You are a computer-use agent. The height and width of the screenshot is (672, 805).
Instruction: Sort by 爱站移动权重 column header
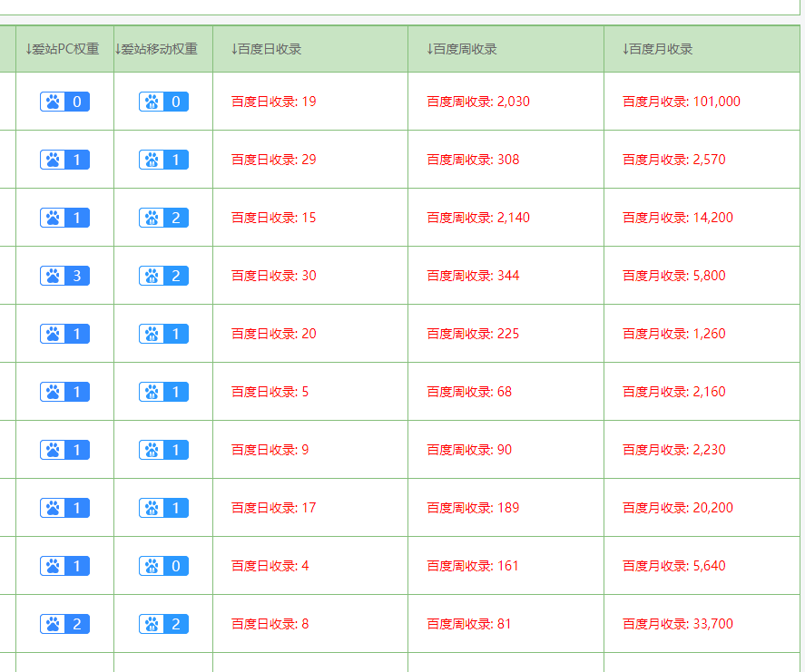point(156,49)
